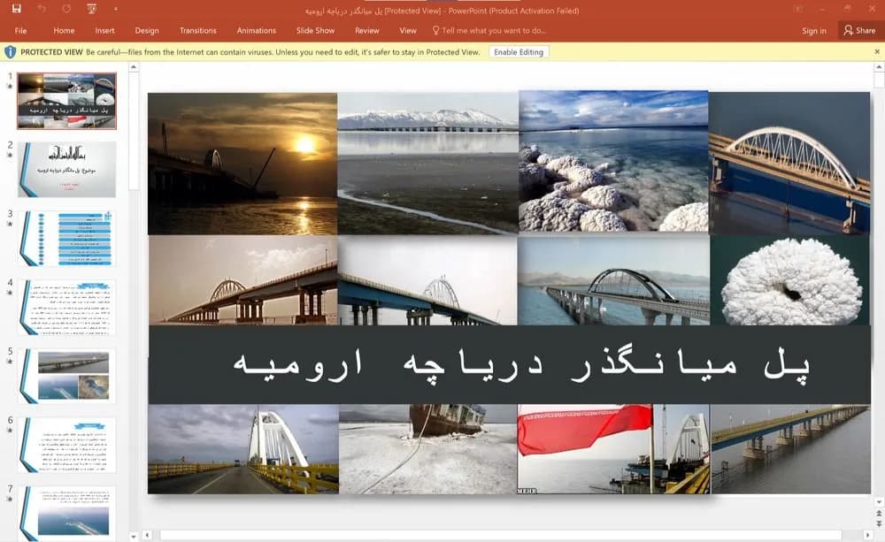Select slide 1 thumbnail
Viewport: 885px width, 542px height.
[x=66, y=101]
